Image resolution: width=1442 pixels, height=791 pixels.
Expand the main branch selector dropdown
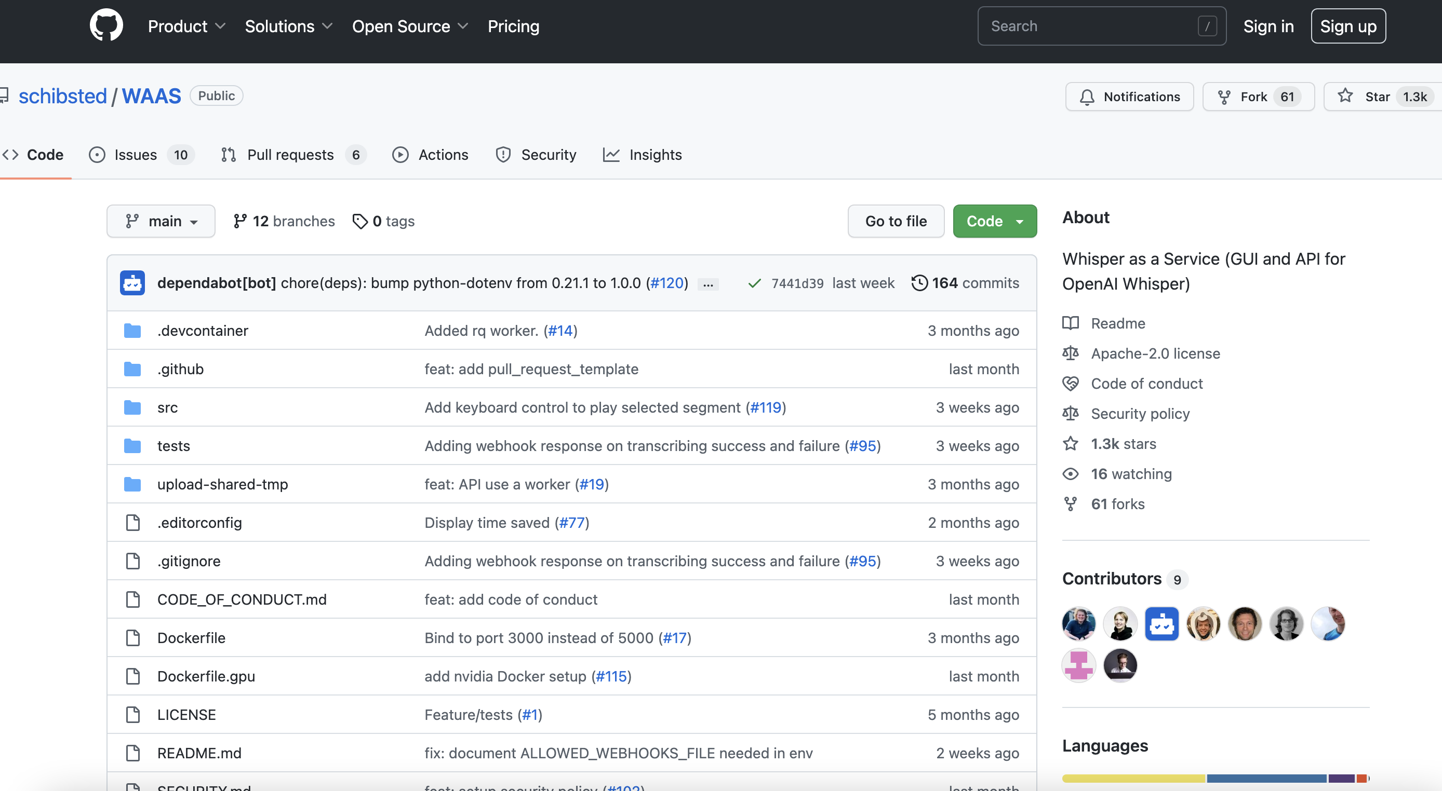click(x=160, y=220)
